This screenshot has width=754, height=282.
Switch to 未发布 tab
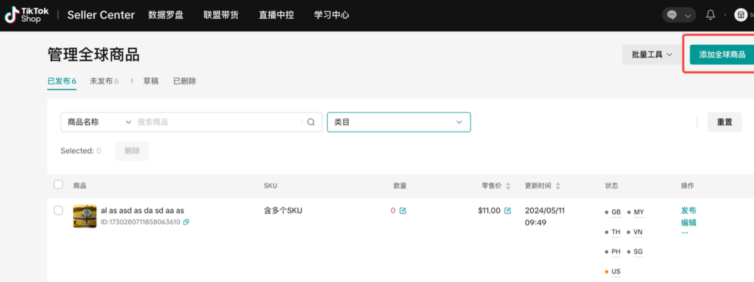104,81
